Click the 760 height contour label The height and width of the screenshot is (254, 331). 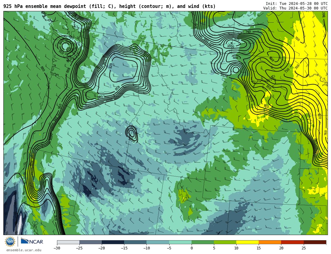325,133
